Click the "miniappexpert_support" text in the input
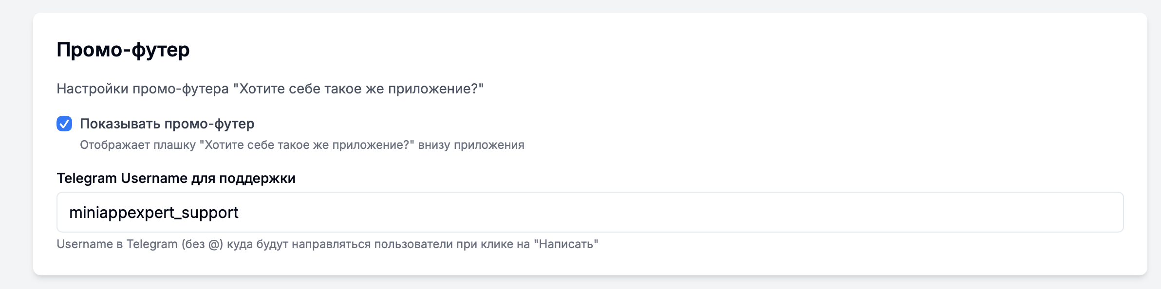Image resolution: width=1161 pixels, height=289 pixels. 154,213
